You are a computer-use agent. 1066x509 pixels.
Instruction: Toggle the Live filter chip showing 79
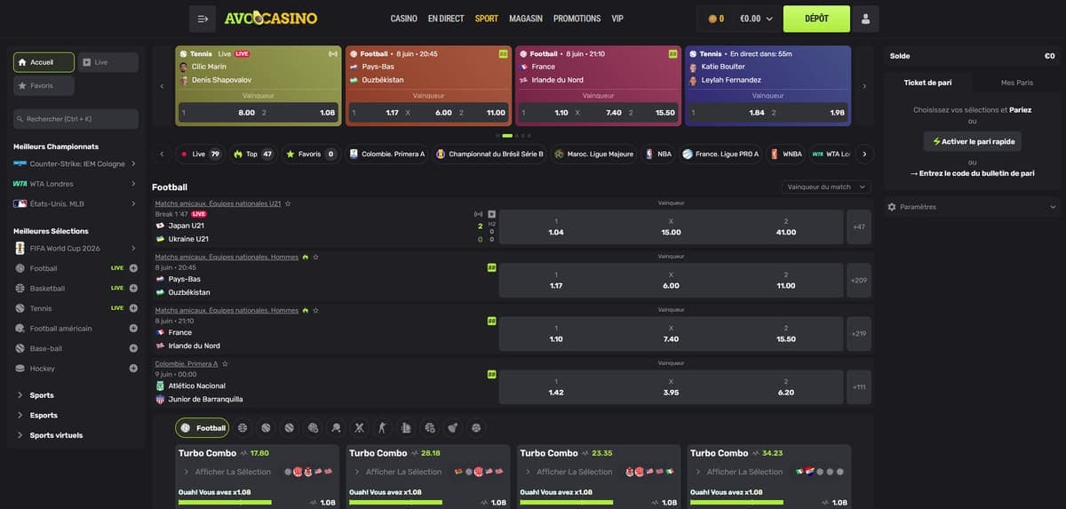pyautogui.click(x=200, y=154)
